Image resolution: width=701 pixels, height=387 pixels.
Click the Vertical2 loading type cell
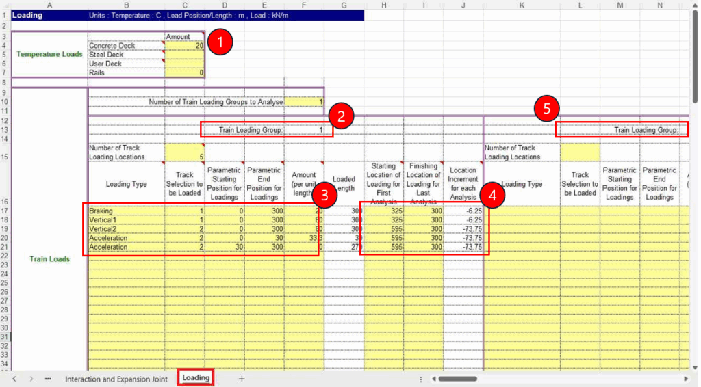click(x=126, y=229)
